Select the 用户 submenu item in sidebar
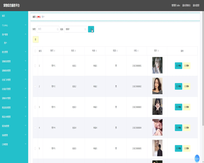 [x=14, y=43]
